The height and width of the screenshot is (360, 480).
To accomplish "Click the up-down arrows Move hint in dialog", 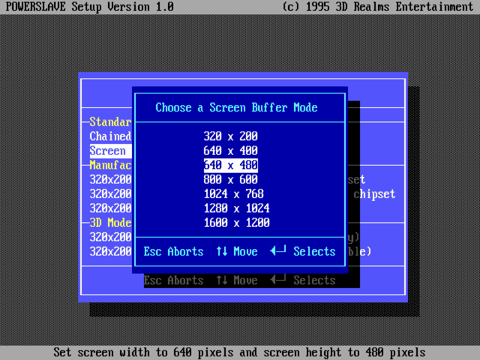I will pyautogui.click(x=237, y=252).
